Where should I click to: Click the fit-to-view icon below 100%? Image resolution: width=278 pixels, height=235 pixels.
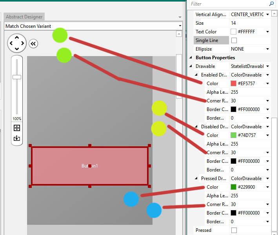coord(17,128)
